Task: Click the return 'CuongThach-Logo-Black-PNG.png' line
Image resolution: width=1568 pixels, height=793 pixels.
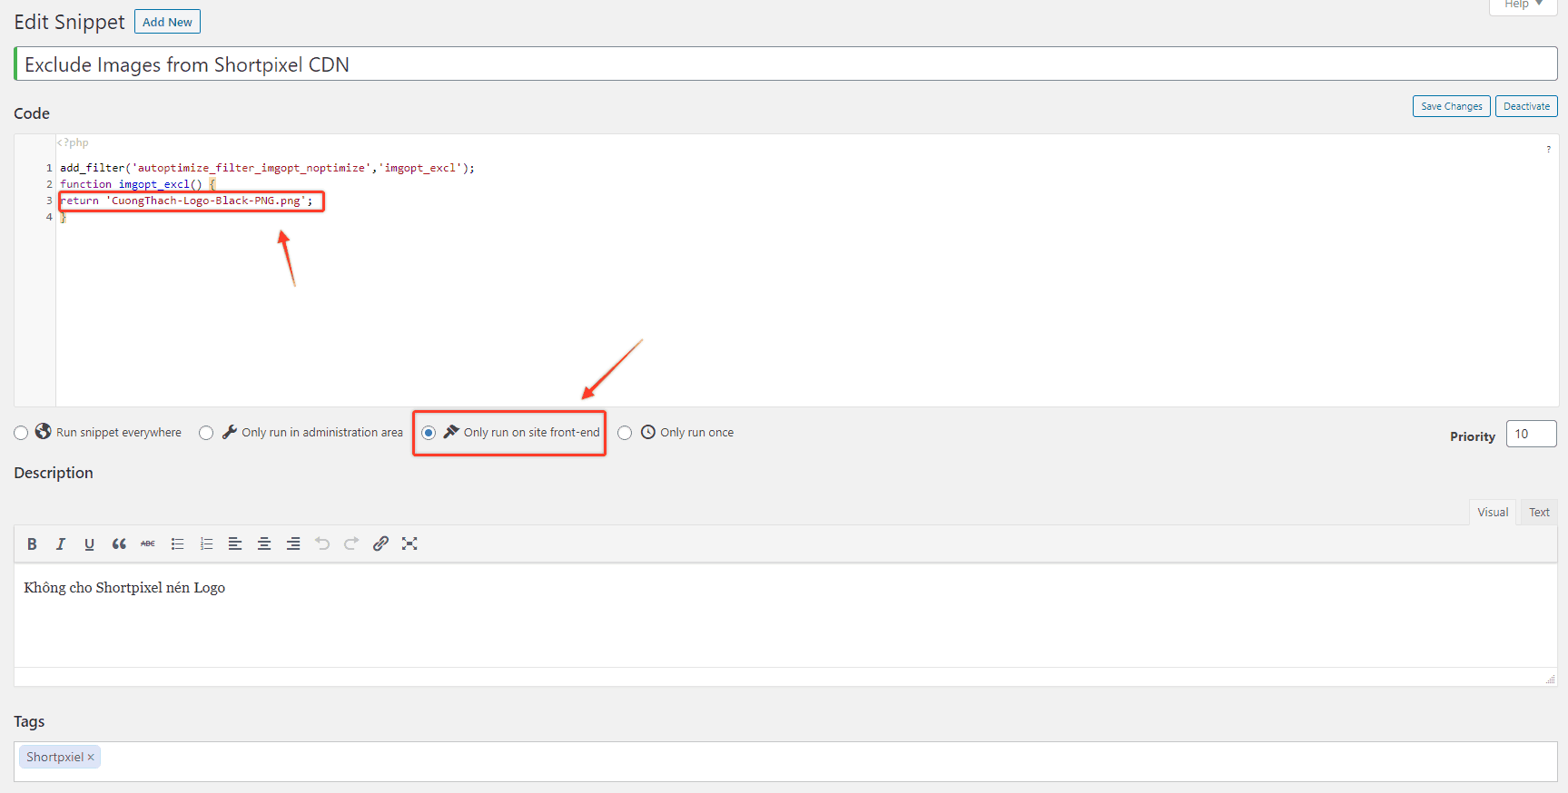Action: [186, 201]
